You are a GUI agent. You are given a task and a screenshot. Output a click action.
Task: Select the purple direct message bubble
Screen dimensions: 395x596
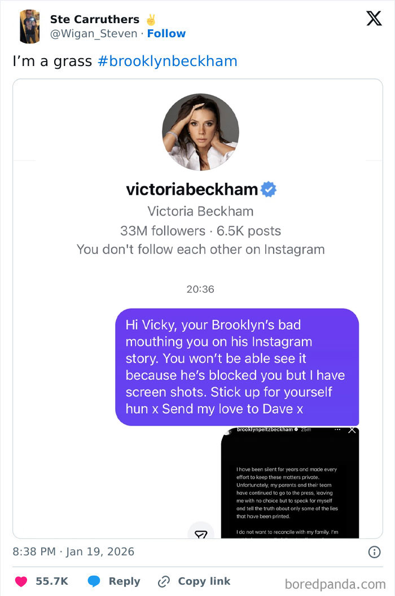point(238,367)
